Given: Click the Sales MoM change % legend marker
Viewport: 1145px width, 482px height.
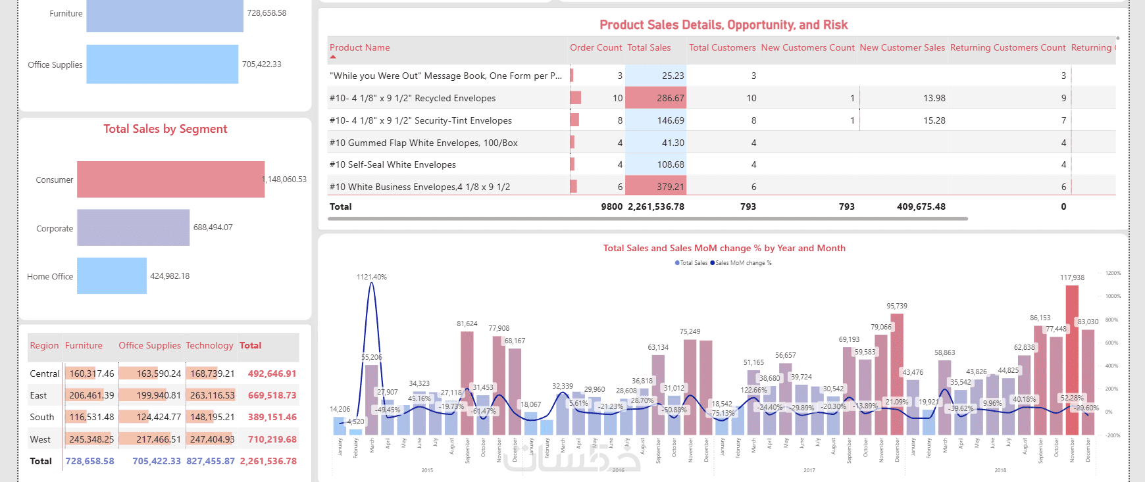Looking at the screenshot, I should click(713, 263).
